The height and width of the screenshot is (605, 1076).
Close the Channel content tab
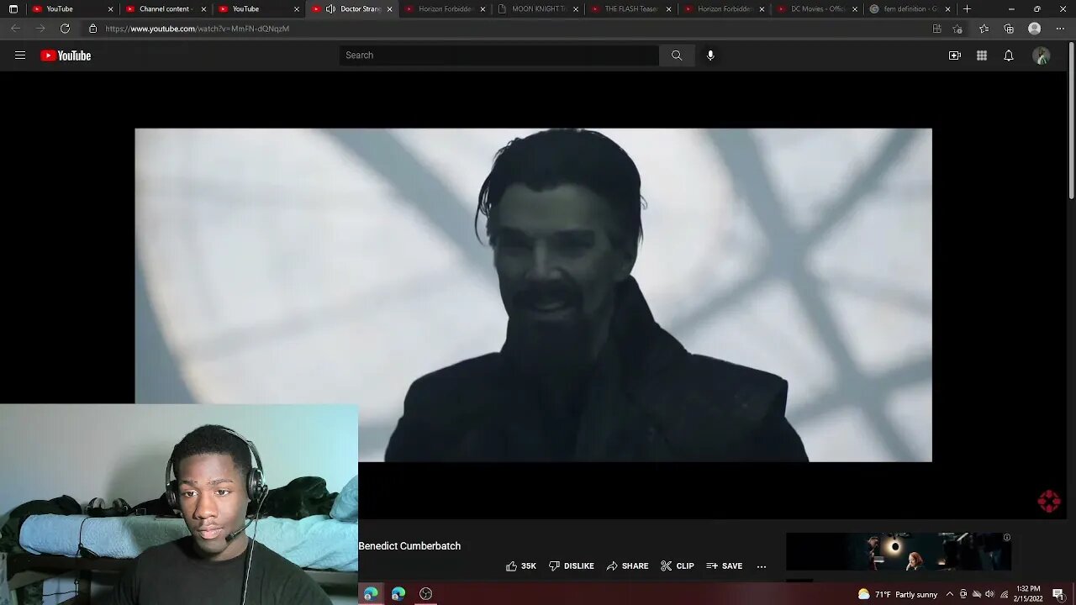[203, 9]
